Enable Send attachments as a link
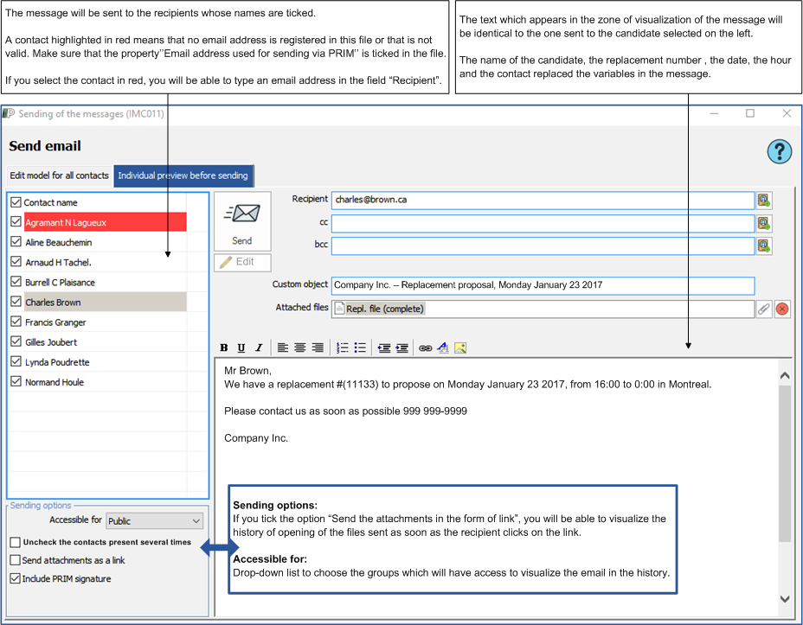Viewport: 803px width, 625px height. point(16,560)
